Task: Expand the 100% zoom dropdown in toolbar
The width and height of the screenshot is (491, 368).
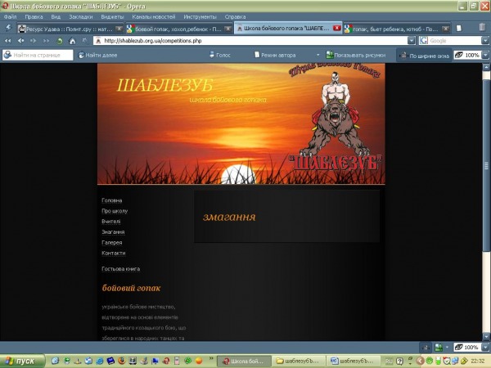Action: tap(484, 55)
